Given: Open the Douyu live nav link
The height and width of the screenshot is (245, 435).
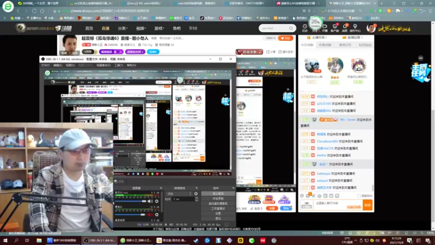Looking at the screenshot, I should pyautogui.click(x=105, y=28).
